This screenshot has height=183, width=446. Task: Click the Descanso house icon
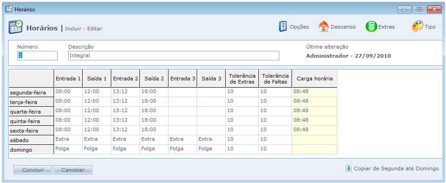323,27
